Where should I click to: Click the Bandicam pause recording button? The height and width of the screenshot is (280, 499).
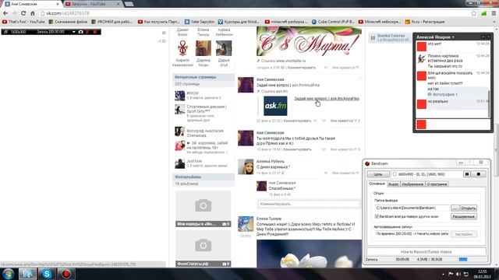pos(467,174)
